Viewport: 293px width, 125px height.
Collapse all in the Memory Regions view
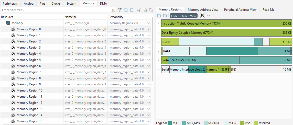(159, 16)
